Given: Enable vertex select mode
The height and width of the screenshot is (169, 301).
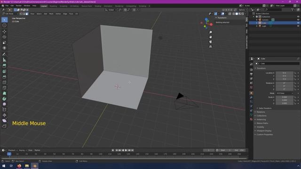Looking at the screenshot, I should click(21, 14).
